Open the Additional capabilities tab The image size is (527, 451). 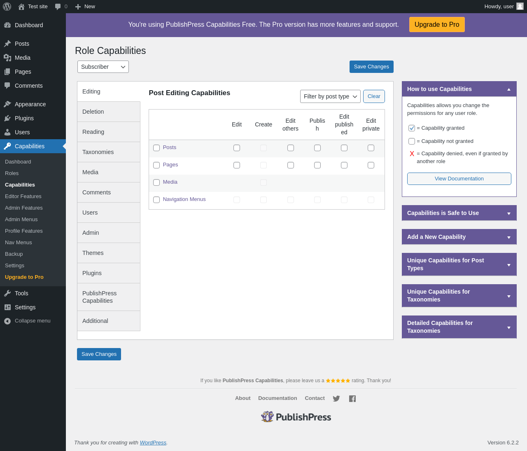click(109, 321)
